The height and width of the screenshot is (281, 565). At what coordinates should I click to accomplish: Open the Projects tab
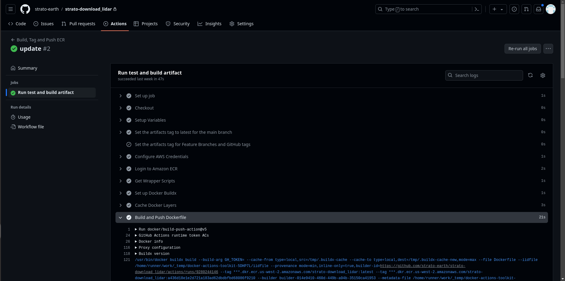click(x=146, y=24)
